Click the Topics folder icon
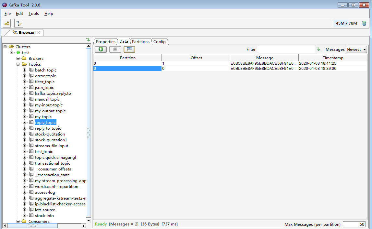Image resolution: width=372 pixels, height=229 pixels. [24, 64]
